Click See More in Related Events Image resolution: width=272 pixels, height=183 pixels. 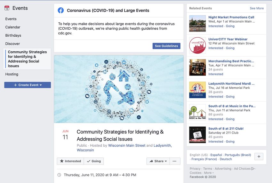click(x=257, y=8)
